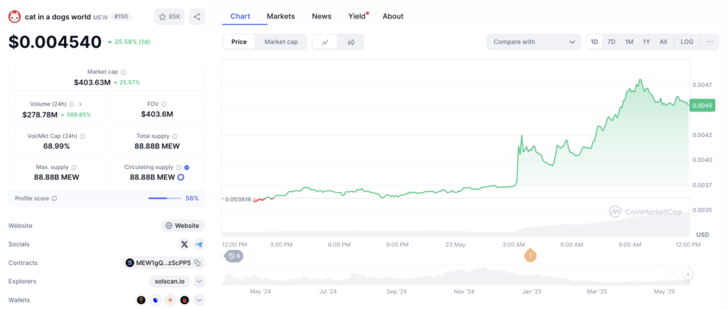Select 1D time range
The image size is (728, 309).
point(594,42)
